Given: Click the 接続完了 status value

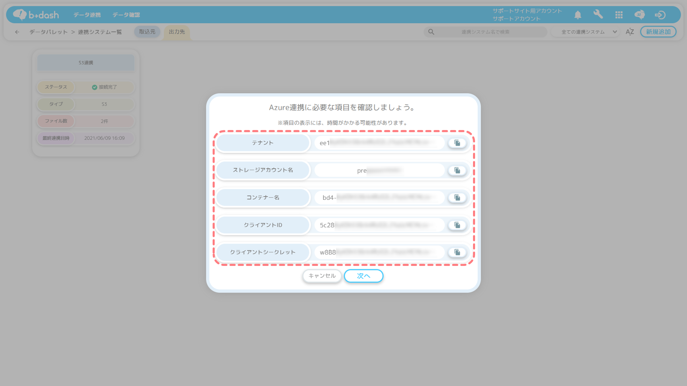Looking at the screenshot, I should 104,87.
